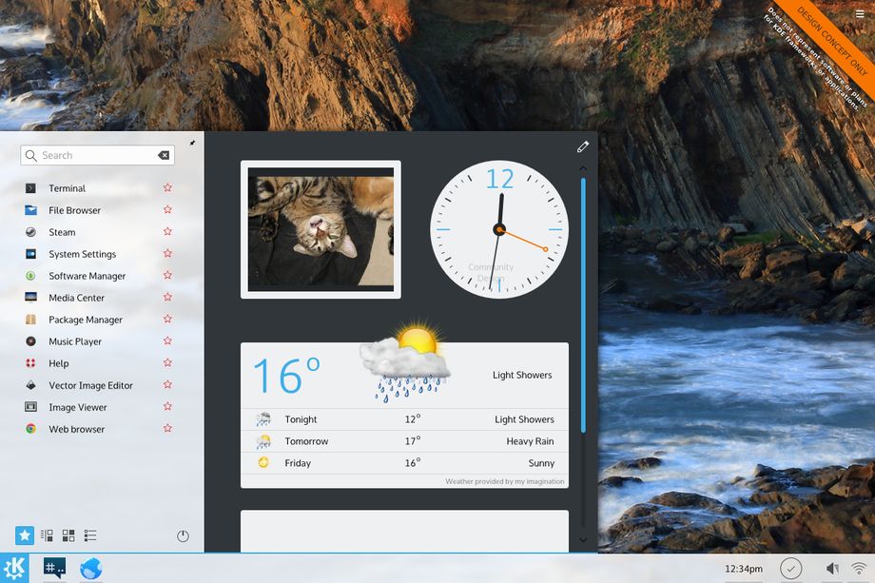Toggle favorite star for File Browser
Image resolution: width=875 pixels, height=583 pixels.
click(x=167, y=209)
